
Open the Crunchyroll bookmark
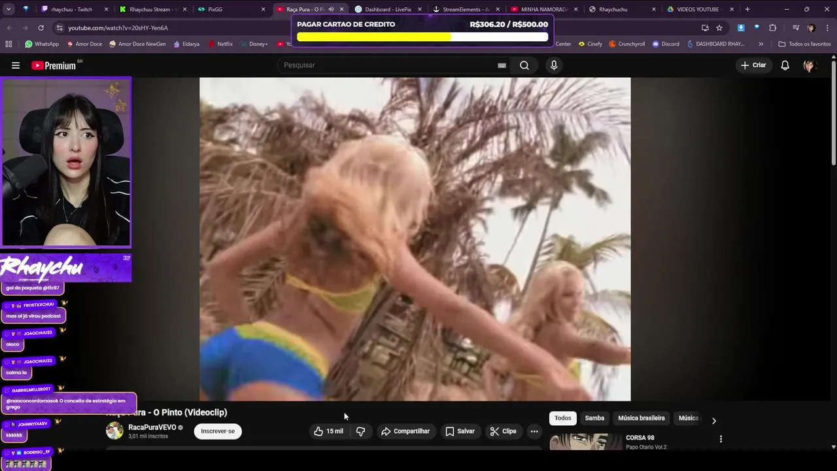627,44
